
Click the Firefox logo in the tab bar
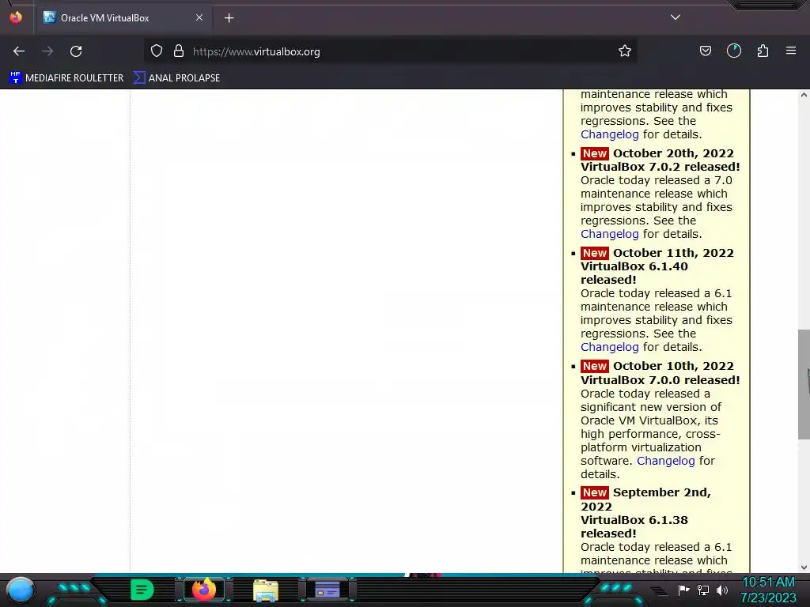(16, 17)
